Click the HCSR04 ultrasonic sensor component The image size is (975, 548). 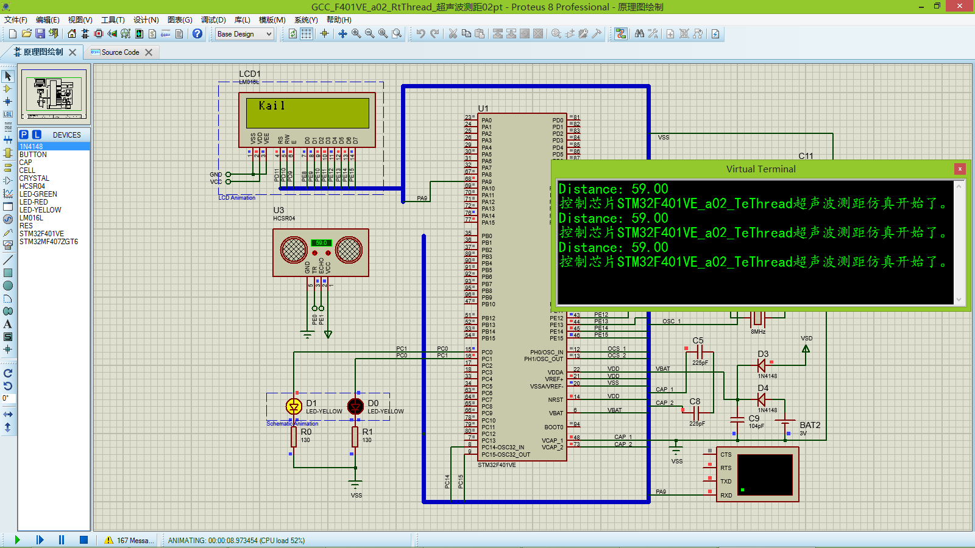[321, 253]
